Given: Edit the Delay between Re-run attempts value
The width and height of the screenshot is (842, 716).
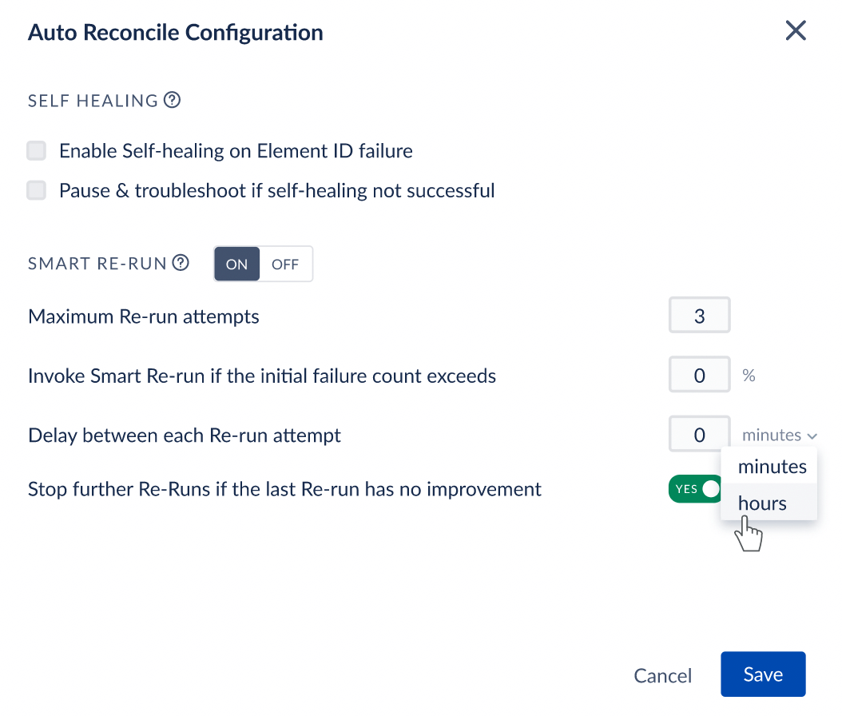Looking at the screenshot, I should click(x=699, y=436).
